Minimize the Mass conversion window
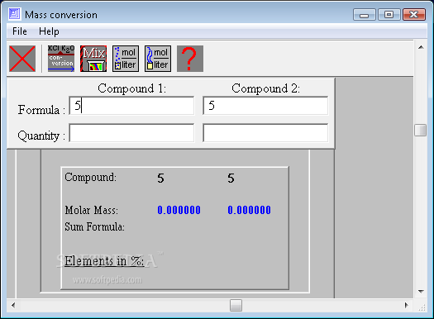The image size is (434, 319). [x=364, y=14]
